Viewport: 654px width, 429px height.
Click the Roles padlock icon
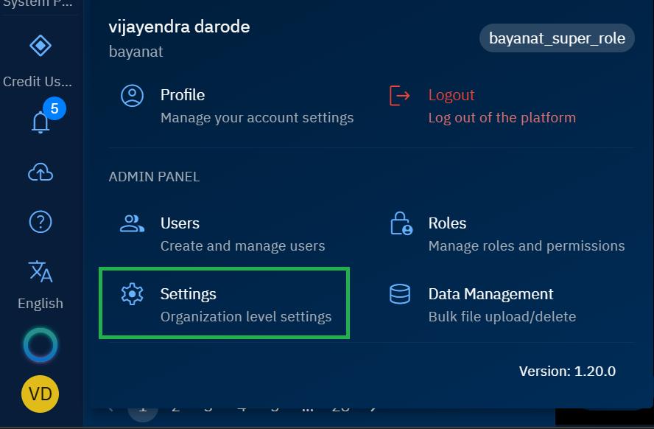point(401,223)
